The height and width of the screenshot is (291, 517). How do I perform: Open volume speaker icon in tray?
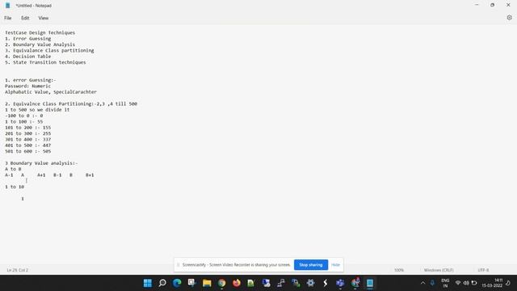466,283
